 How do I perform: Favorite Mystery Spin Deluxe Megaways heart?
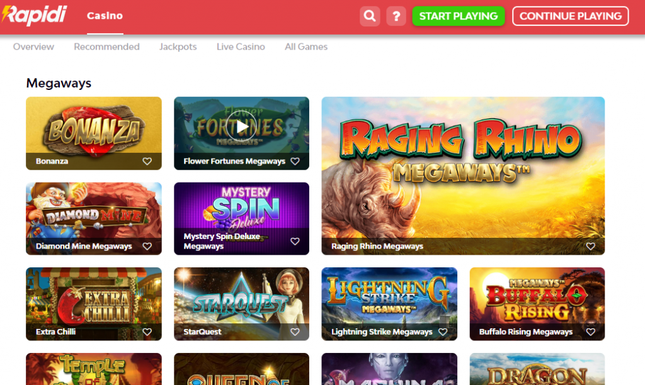(295, 241)
